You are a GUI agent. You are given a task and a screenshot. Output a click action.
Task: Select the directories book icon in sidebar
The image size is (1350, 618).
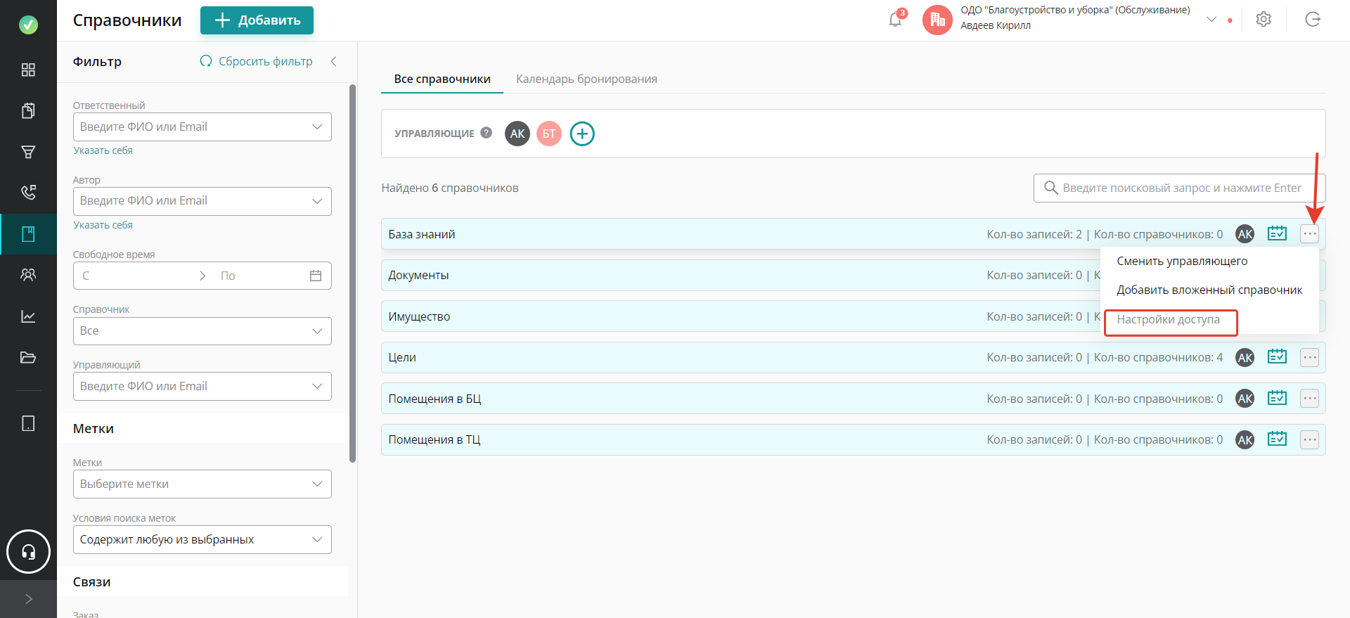28,234
